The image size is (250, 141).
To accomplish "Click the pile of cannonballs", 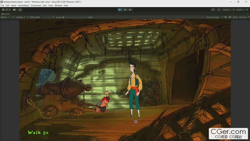I will [151, 93].
